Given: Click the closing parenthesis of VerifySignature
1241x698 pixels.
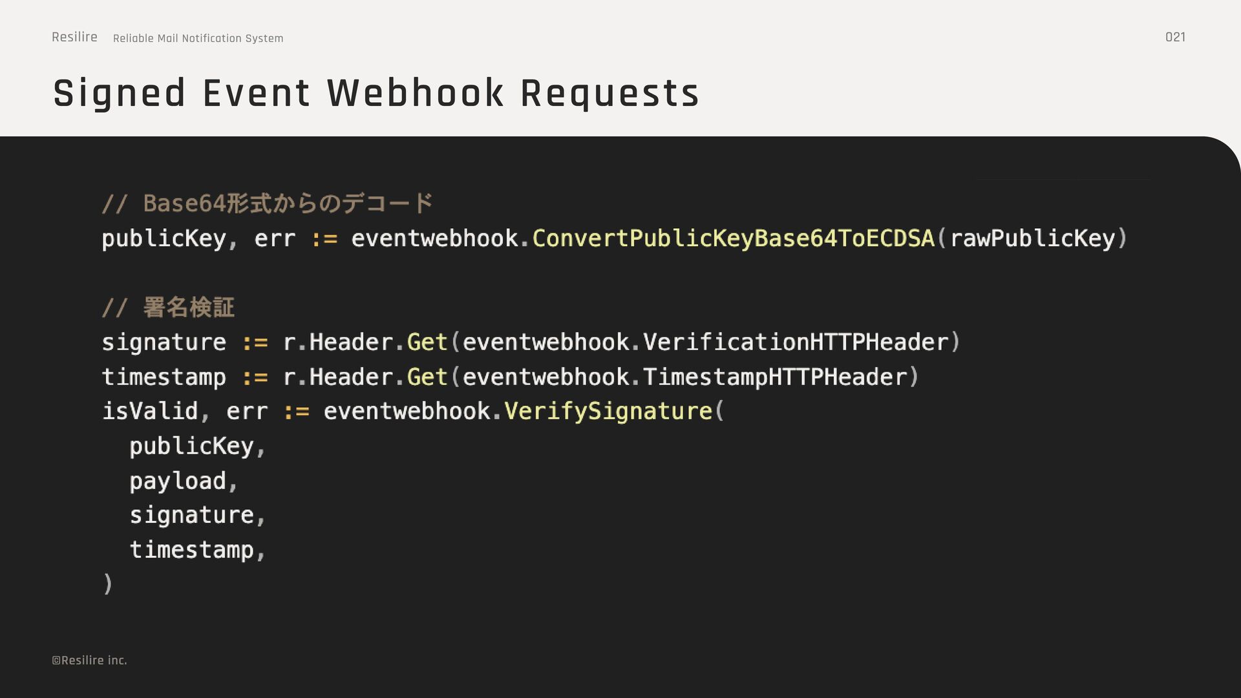Looking at the screenshot, I should tap(108, 584).
